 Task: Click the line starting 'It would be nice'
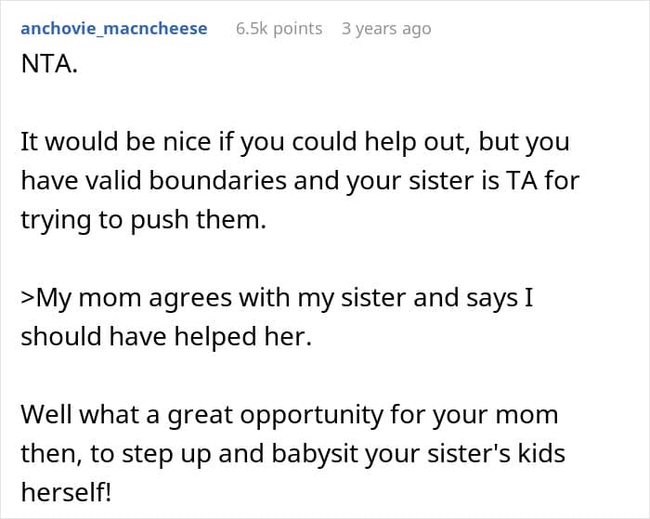click(295, 142)
